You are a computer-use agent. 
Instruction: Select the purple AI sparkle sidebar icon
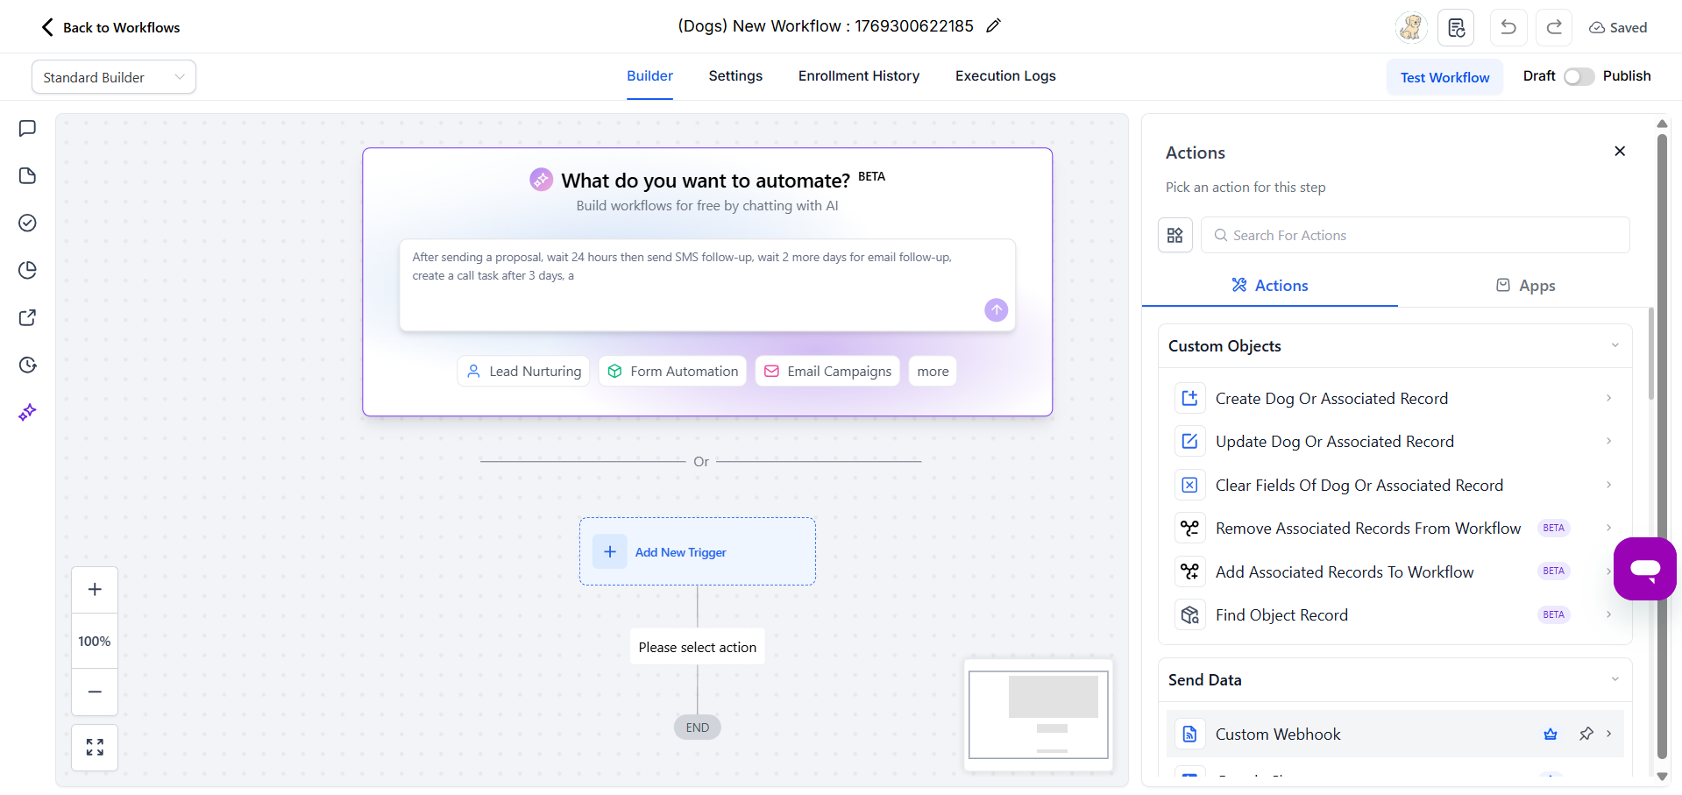click(x=27, y=412)
